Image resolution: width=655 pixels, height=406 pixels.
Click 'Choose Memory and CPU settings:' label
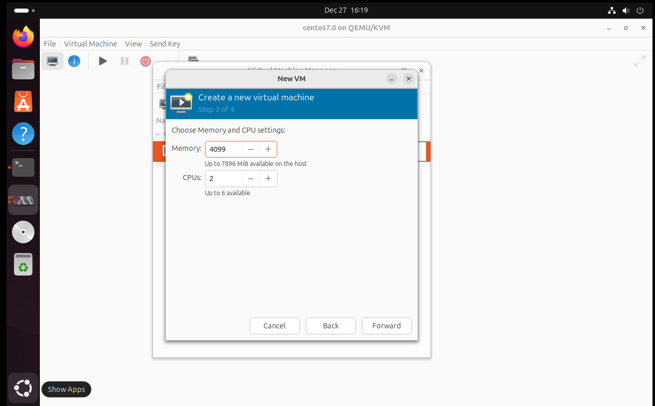[229, 130]
